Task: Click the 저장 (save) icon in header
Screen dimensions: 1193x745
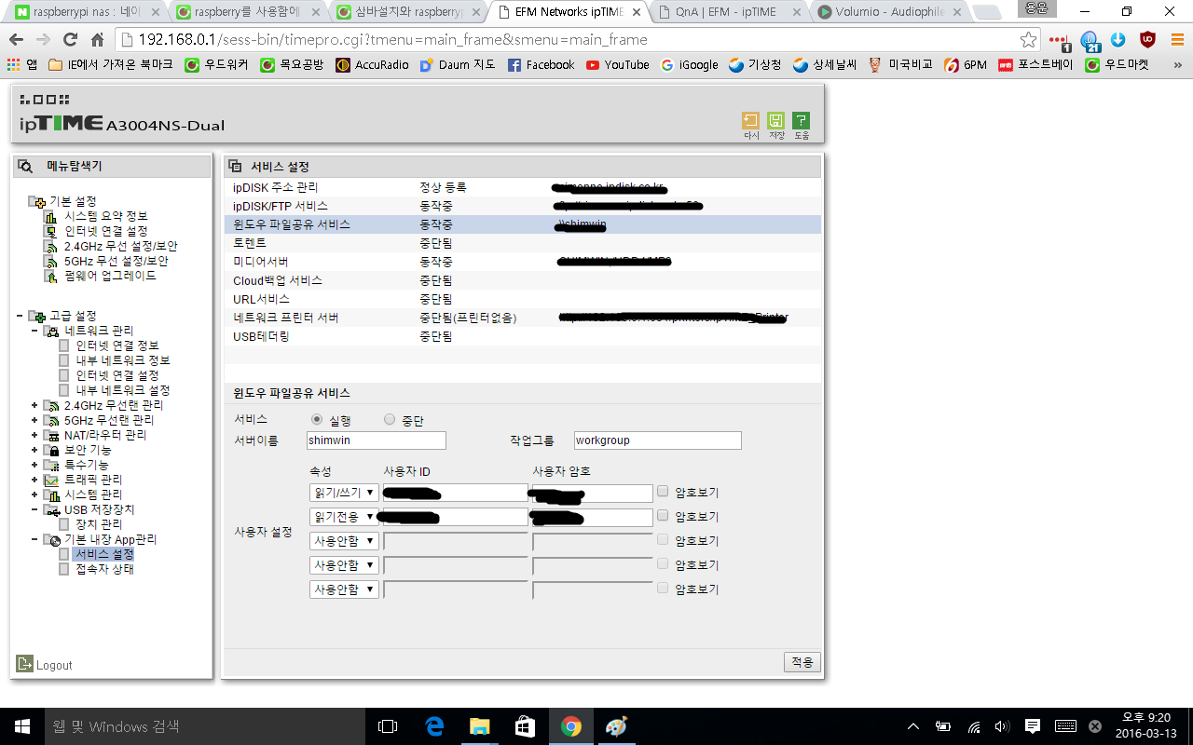Action: tap(775, 121)
